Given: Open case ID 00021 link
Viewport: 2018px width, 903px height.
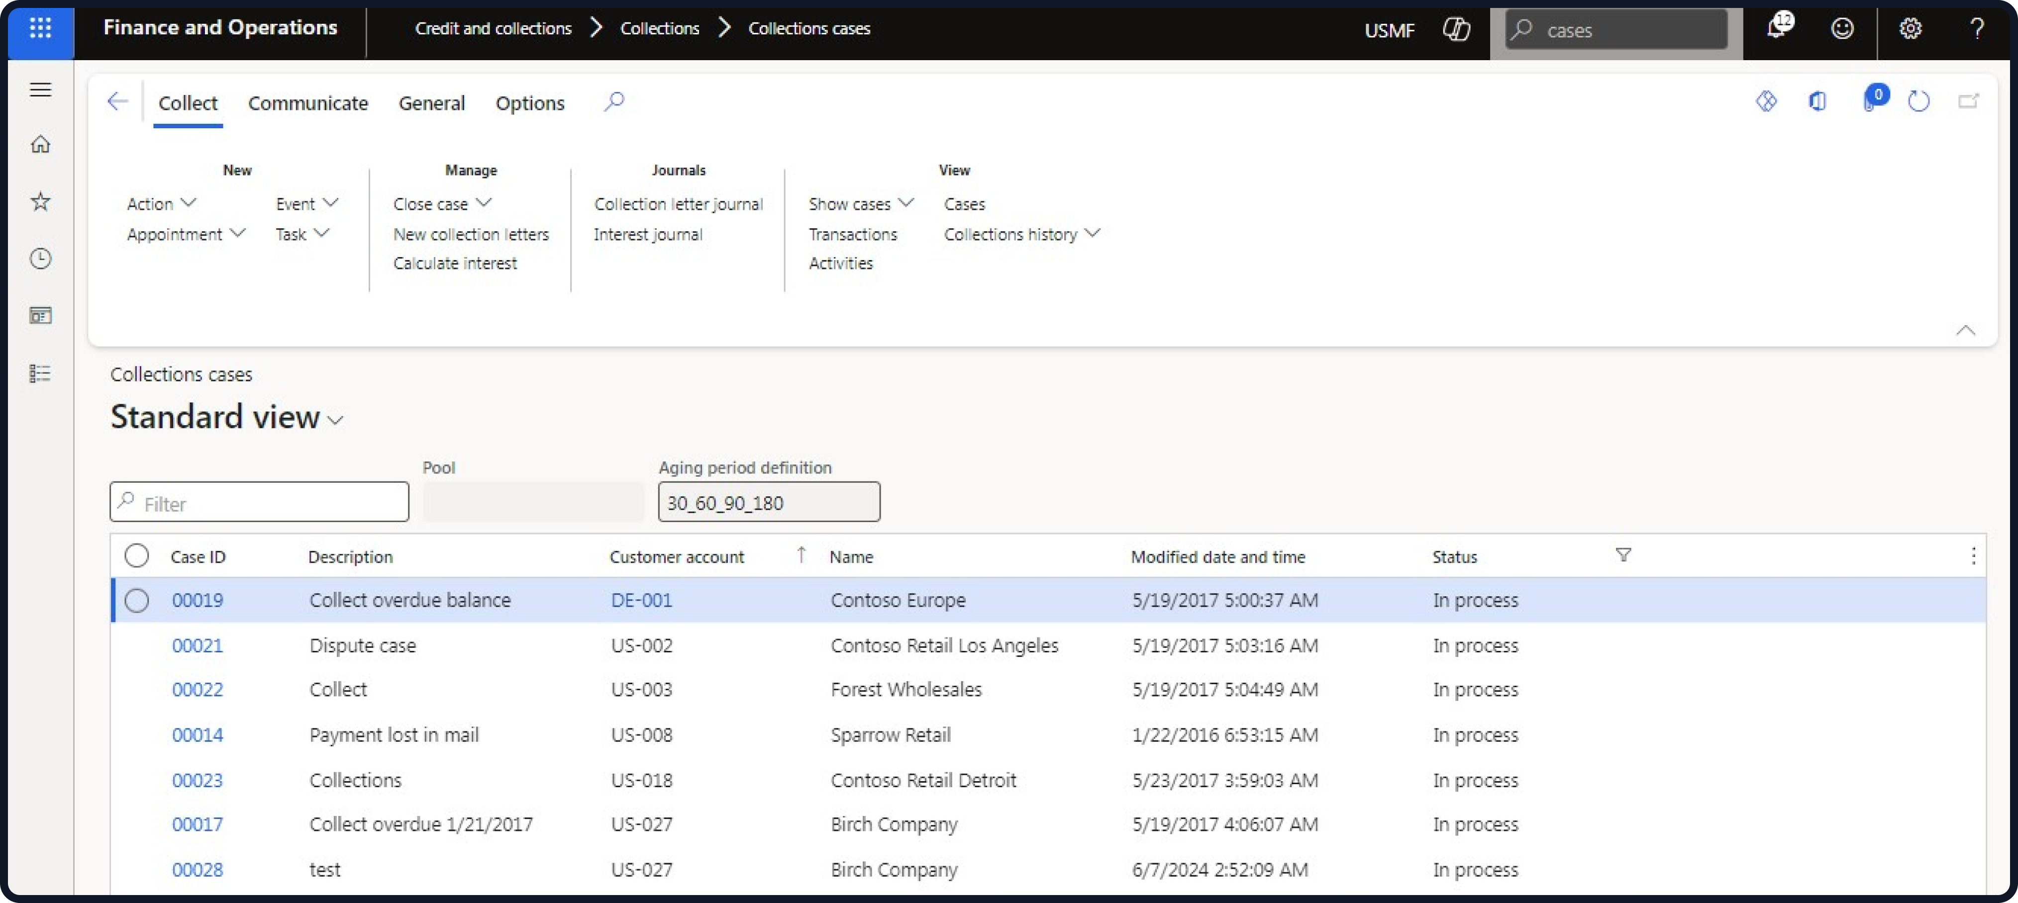Looking at the screenshot, I should point(198,645).
